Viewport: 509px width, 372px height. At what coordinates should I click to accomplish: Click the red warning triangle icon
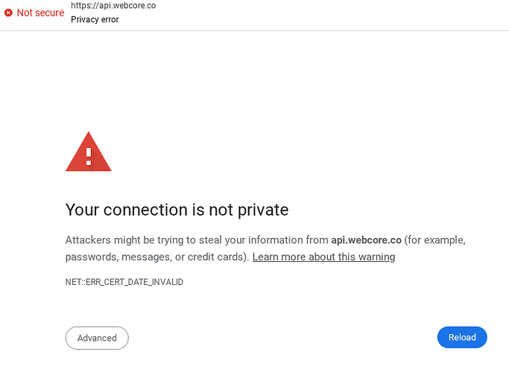pyautogui.click(x=89, y=153)
